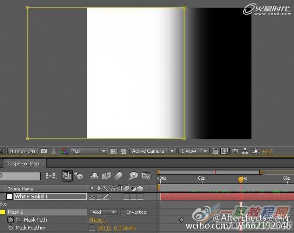Screen dimensions: 294x233
Task: Click the current time 0;00;03;20 display
Action: tap(23, 151)
